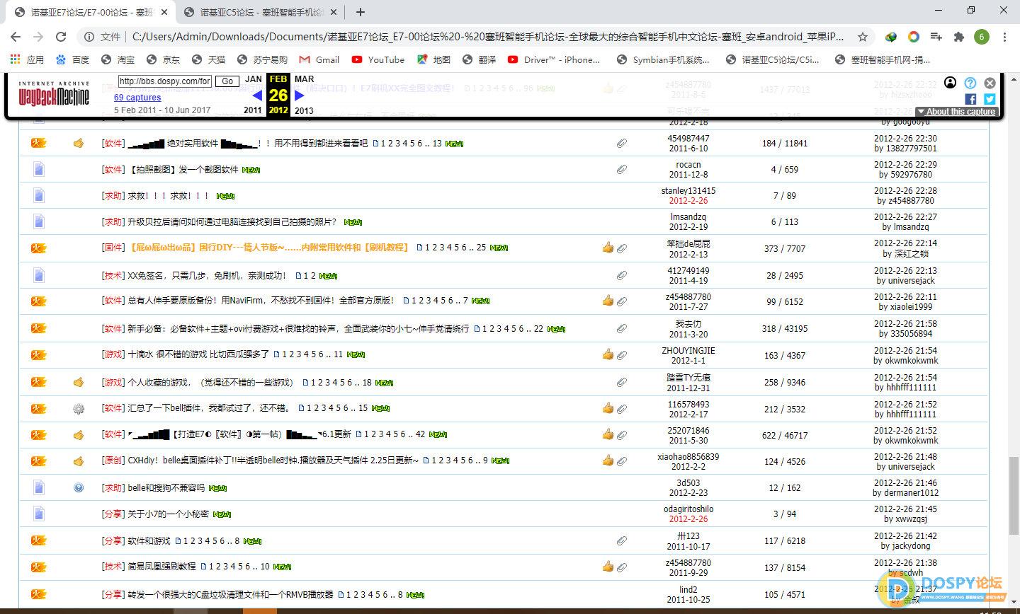Reload the page
This screenshot has height=614, width=1020.
click(61, 37)
